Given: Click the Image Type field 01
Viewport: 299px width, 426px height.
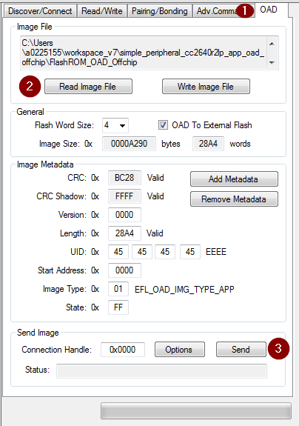Looking at the screenshot, I should click(118, 289).
